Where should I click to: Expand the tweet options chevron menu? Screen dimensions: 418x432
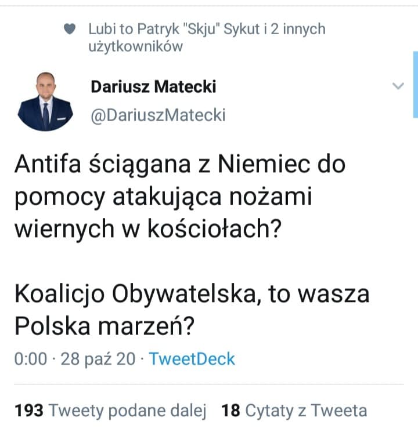[398, 86]
